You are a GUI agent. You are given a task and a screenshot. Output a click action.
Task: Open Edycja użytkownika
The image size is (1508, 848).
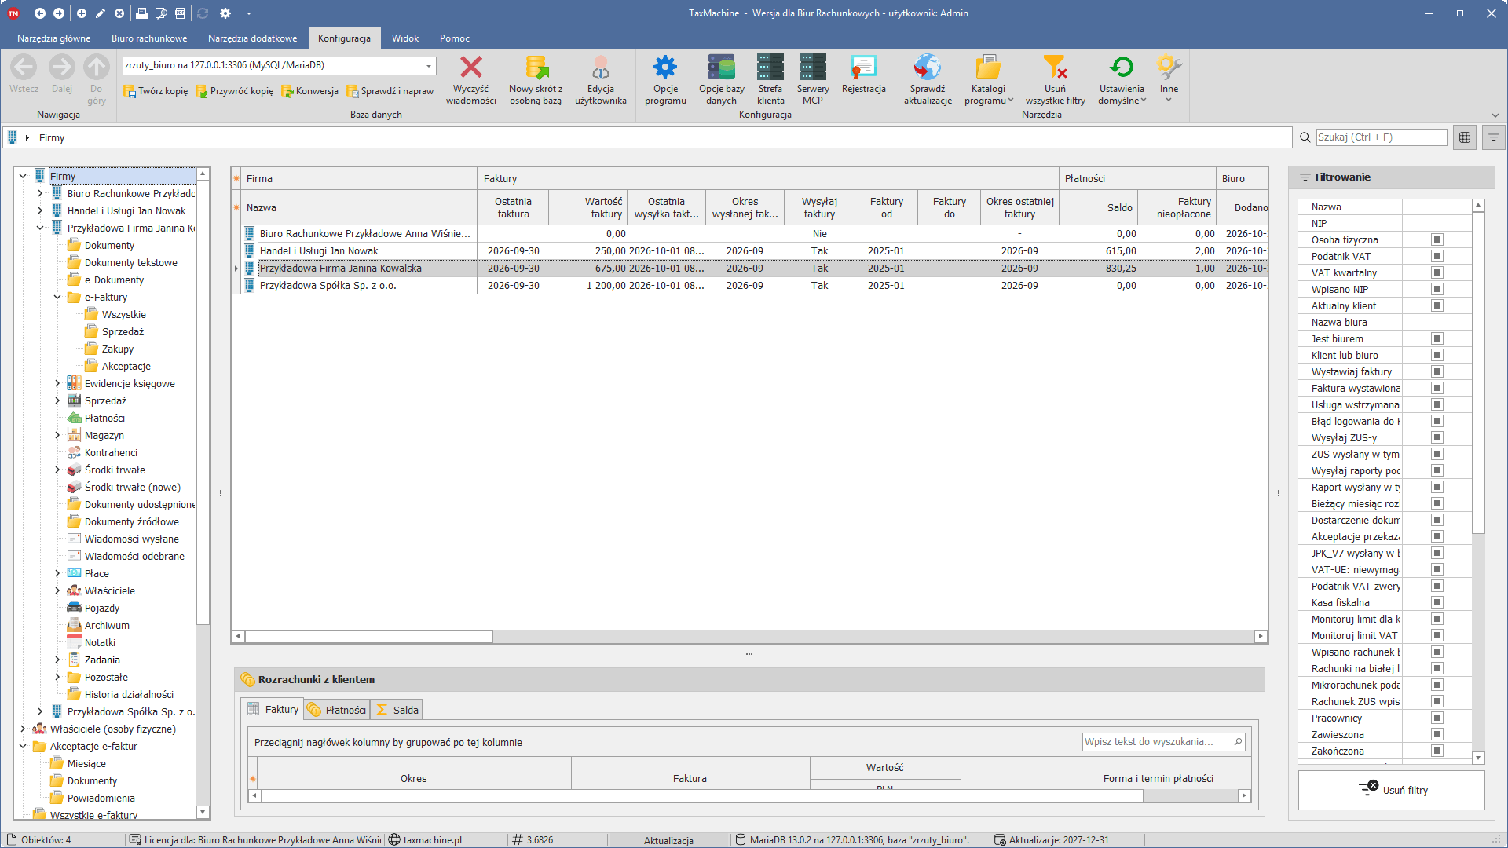coord(601,80)
